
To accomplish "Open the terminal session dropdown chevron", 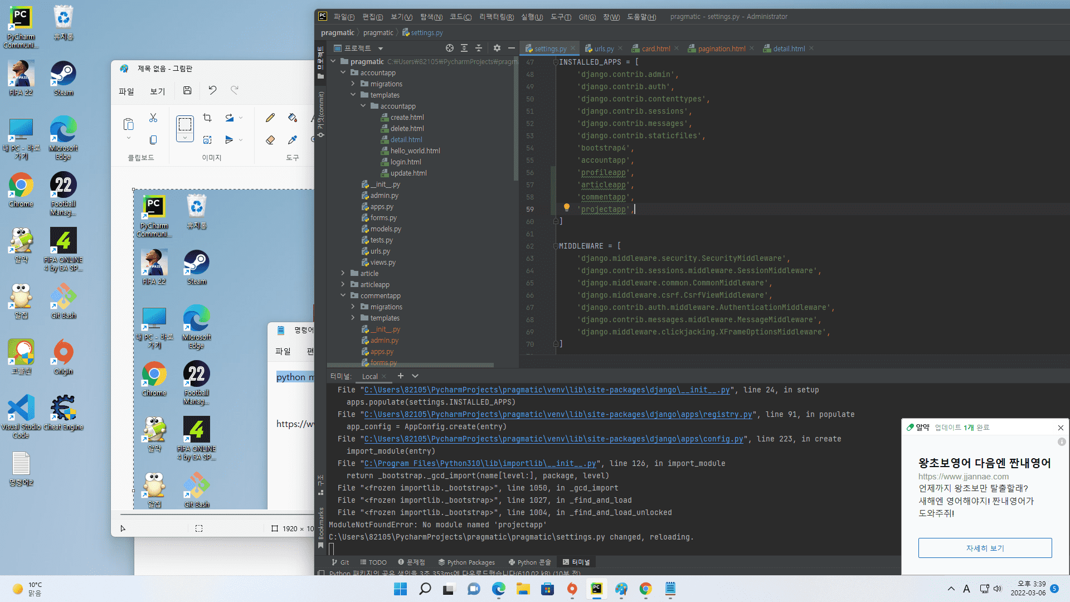I will (415, 376).
